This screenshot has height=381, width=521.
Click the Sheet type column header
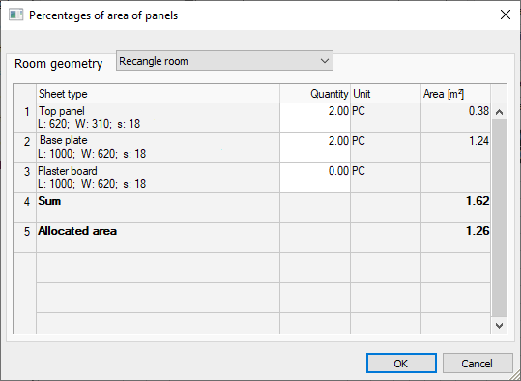158,94
